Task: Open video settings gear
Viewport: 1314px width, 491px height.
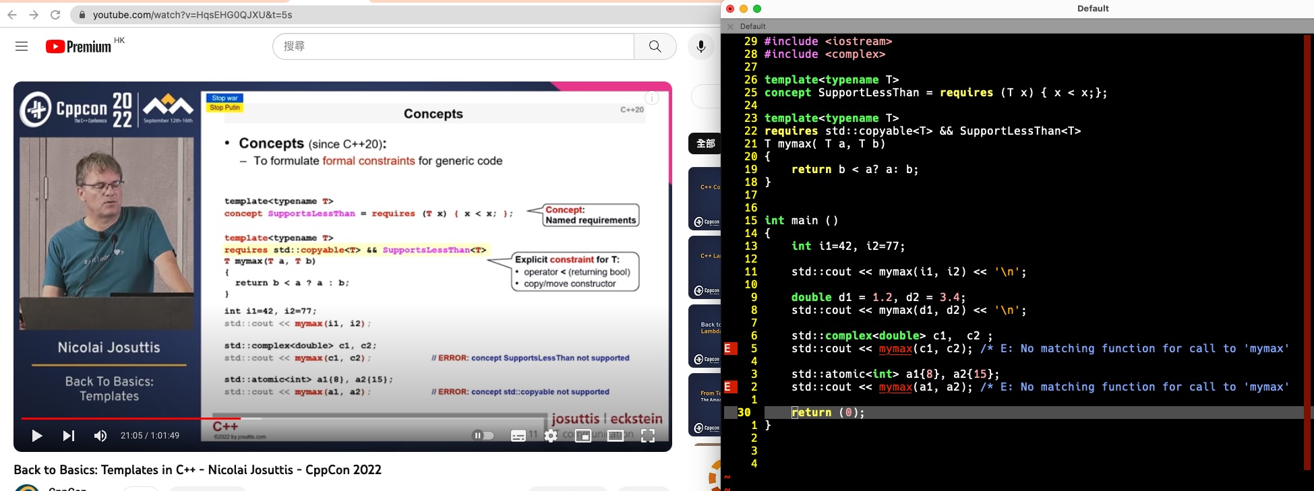Action: (x=551, y=436)
